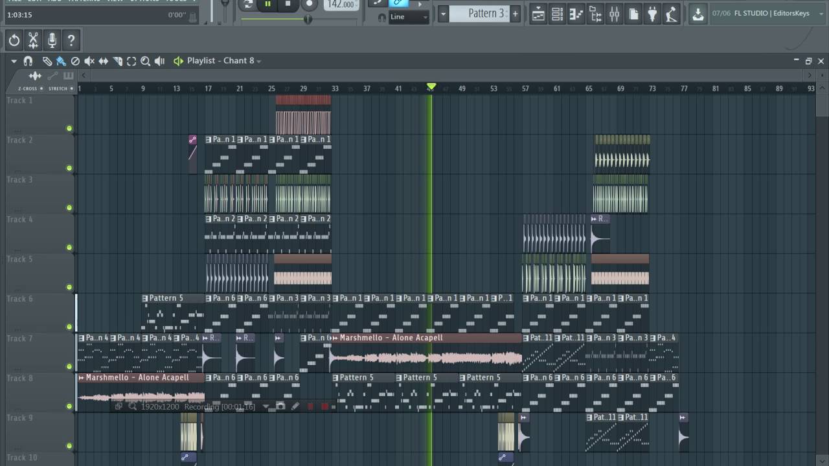Screen dimensions: 829x466
Task: Switch focus to audio clips waveform icon
Action: click(35, 76)
